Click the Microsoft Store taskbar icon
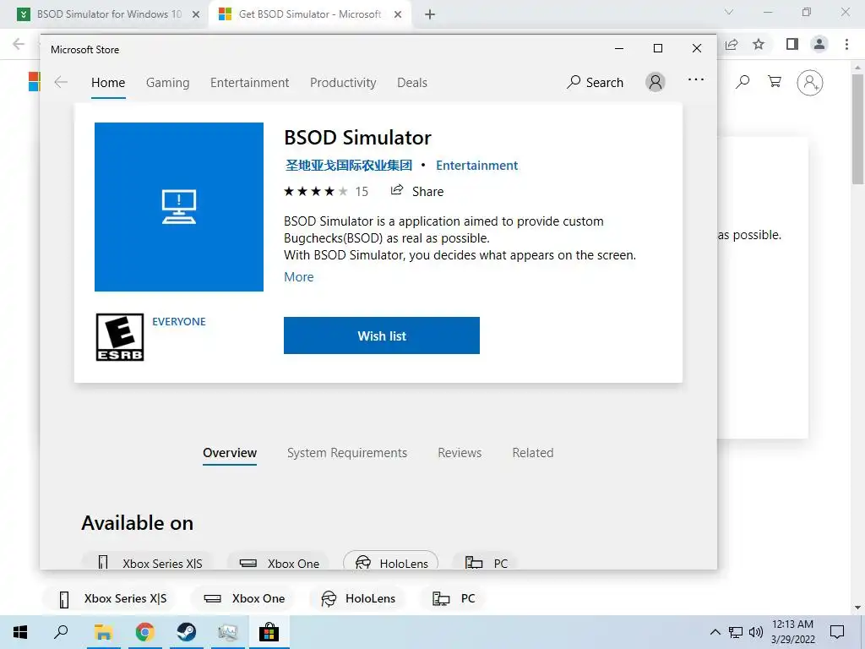 [269, 632]
